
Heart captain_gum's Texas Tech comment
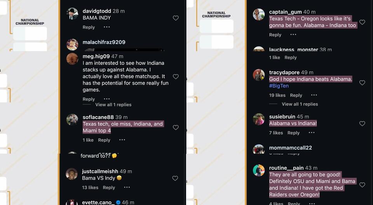(x=362, y=22)
